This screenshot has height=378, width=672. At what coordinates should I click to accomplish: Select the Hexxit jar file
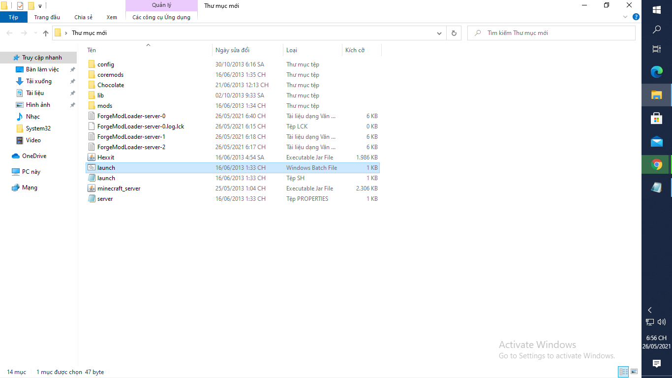[x=233, y=157]
